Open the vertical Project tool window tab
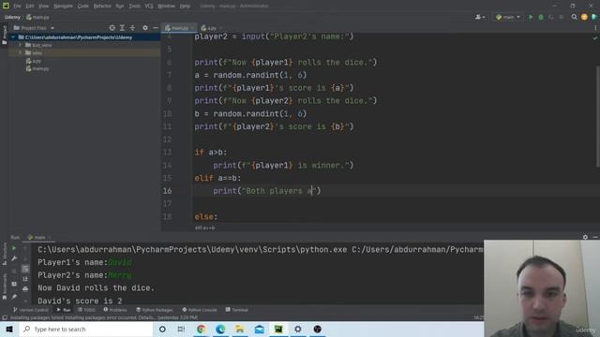 point(4,36)
